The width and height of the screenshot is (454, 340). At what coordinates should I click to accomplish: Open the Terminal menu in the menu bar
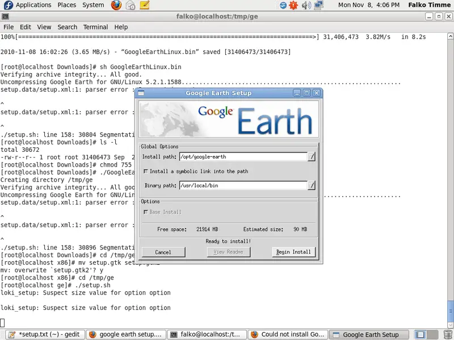pyautogui.click(x=95, y=27)
